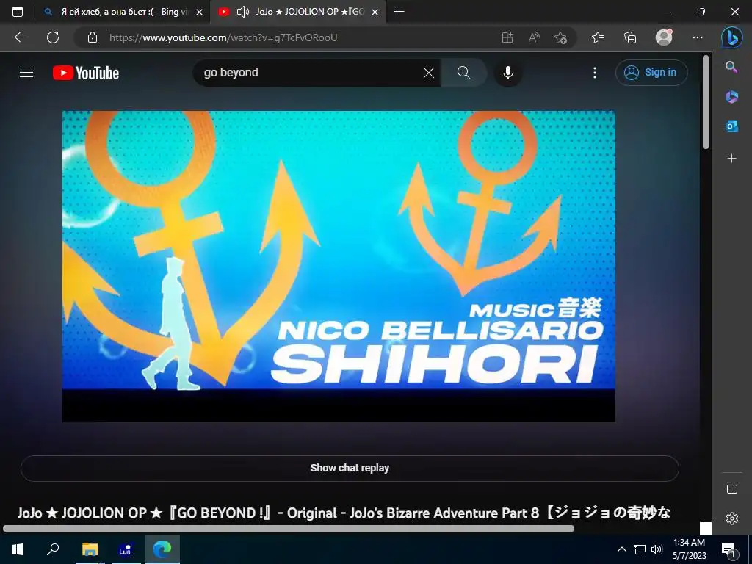The height and width of the screenshot is (564, 752).
Task: Open Windows taskbar search
Action: [x=53, y=549]
